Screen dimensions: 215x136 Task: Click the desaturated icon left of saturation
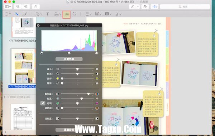tap(58, 94)
